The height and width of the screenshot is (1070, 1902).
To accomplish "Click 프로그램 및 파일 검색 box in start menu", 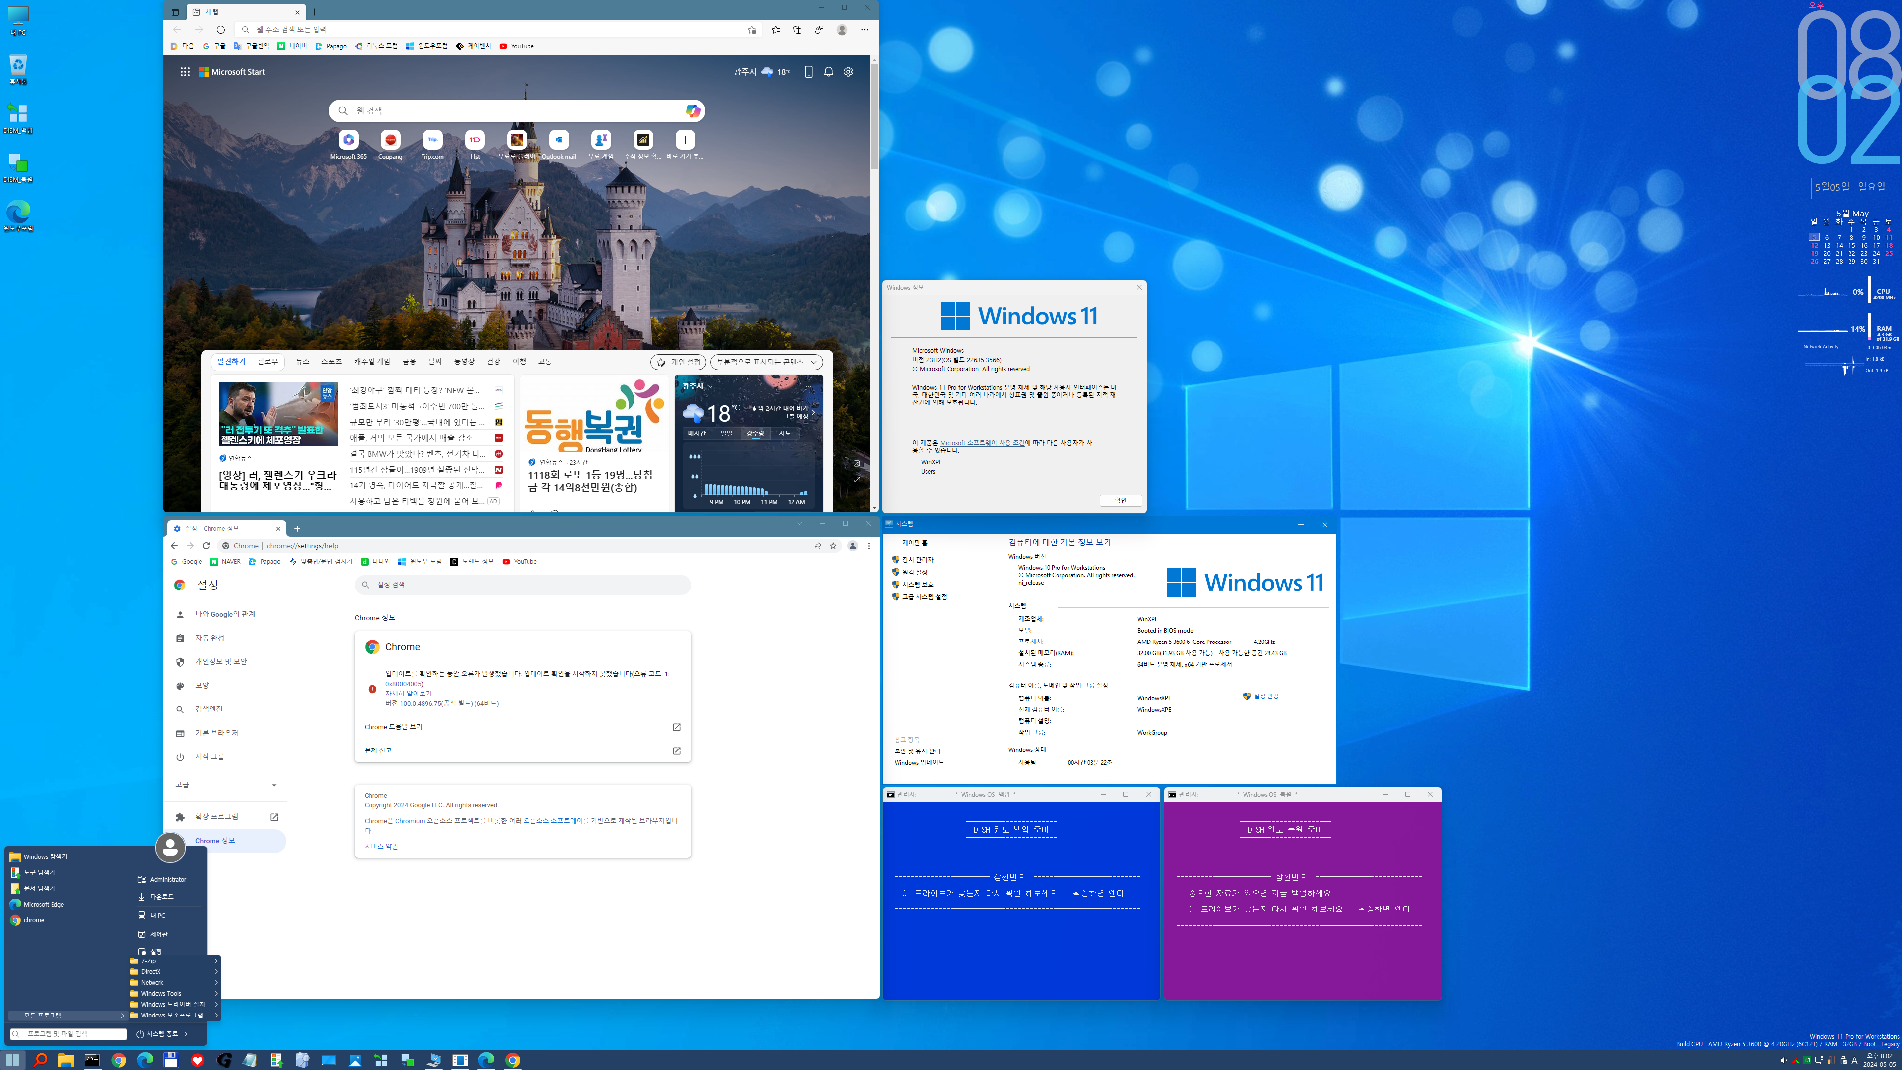I will [68, 1034].
